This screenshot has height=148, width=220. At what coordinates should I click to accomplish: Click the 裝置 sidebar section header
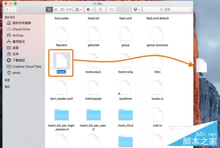tap(7, 80)
